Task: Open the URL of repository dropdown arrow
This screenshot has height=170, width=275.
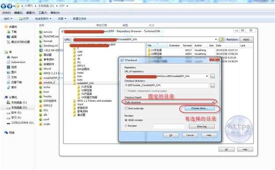Action: click(207, 76)
